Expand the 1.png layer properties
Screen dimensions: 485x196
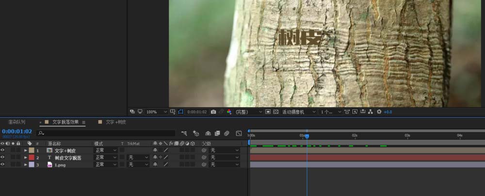pyautogui.click(x=26, y=165)
